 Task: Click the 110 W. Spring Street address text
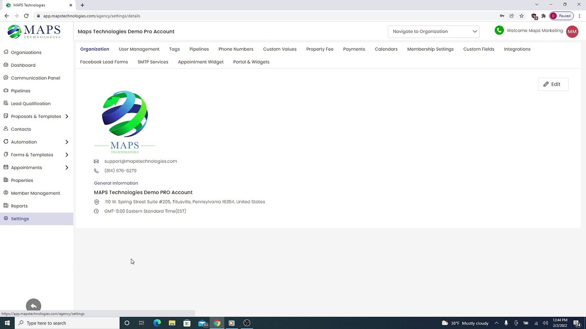coord(185,202)
